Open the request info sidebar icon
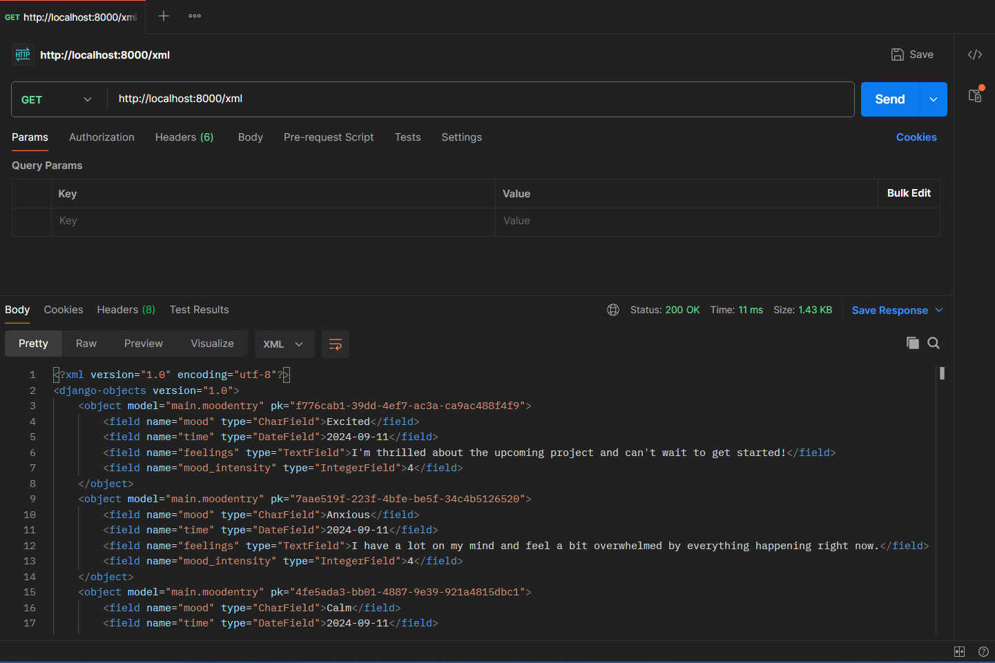This screenshot has height=663, width=995. pyautogui.click(x=975, y=95)
